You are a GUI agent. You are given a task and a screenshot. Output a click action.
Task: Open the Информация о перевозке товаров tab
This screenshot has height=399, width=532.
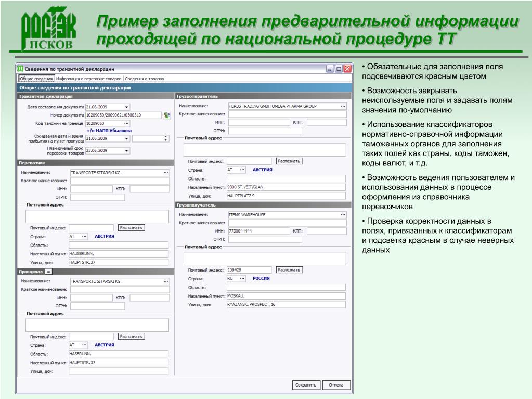pyautogui.click(x=88, y=79)
